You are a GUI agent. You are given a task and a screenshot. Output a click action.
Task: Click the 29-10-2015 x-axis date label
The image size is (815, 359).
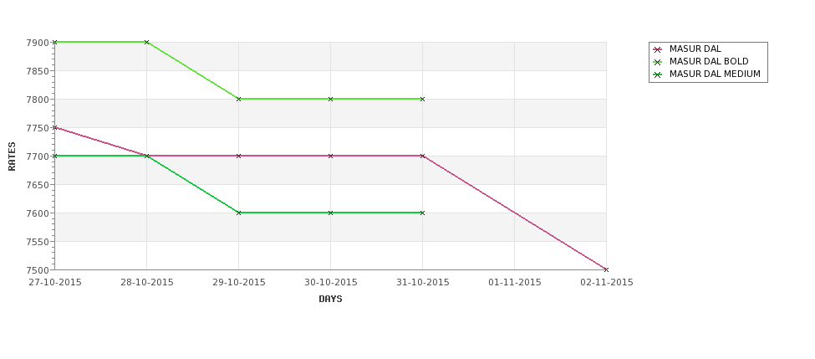coord(238,283)
